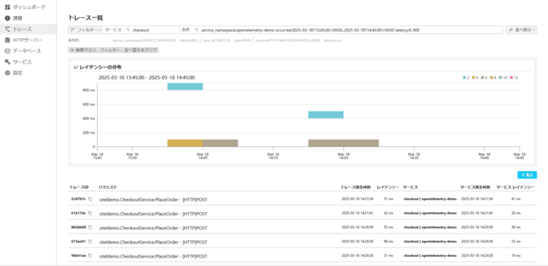The height and width of the screenshot is (266, 548).
Task: Click the サービス gears icon
Action: (x=8, y=62)
